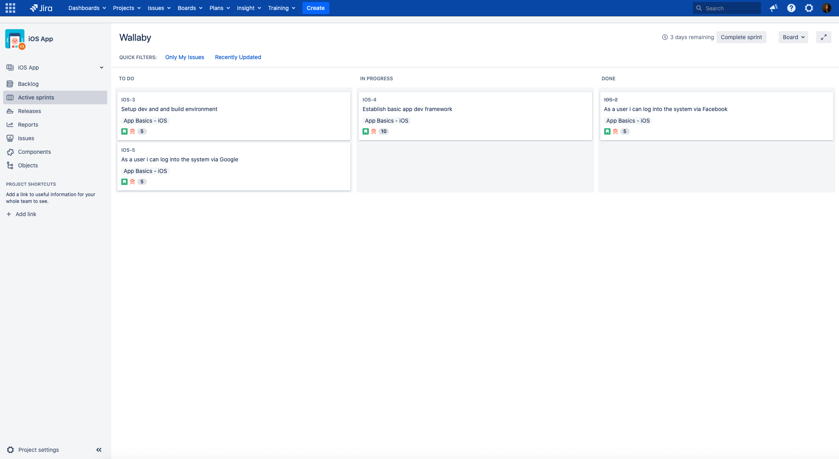Click the notifications bell icon
839x459 pixels.
(x=773, y=8)
